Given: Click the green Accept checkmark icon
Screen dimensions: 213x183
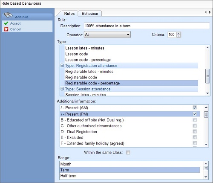Looking at the screenshot, I should tap(6, 23).
